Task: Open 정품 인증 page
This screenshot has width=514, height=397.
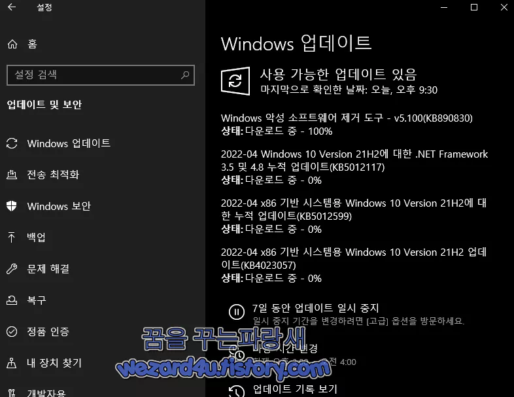Action: pos(48,332)
